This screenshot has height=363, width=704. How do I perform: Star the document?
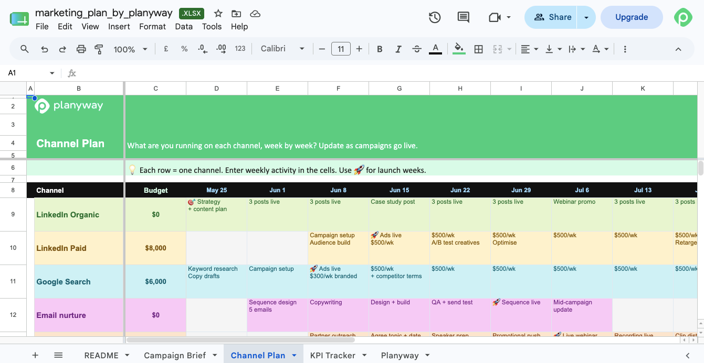tap(218, 14)
